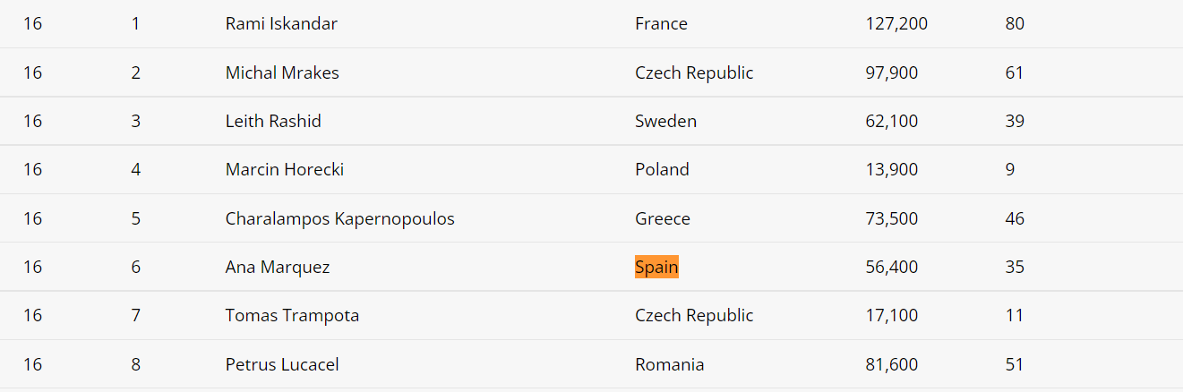Click player name Rami Iskandar

click(281, 24)
